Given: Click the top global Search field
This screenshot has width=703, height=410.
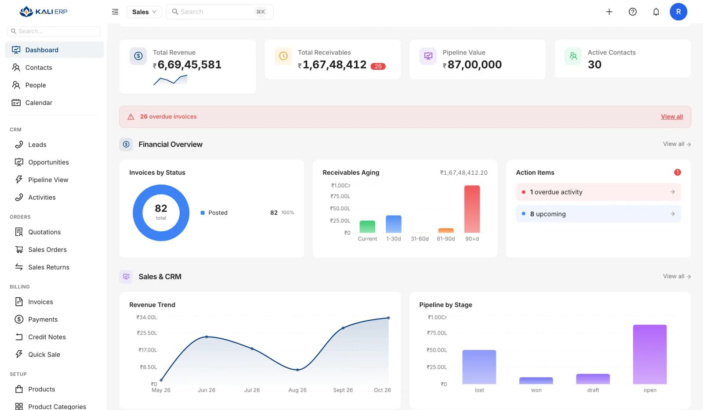Looking at the screenshot, I should (x=220, y=12).
